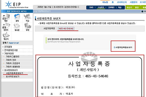This screenshot has height=97, width=146.
Task: Click Certificate for Business Registration caption
Action: (x=64, y=42)
